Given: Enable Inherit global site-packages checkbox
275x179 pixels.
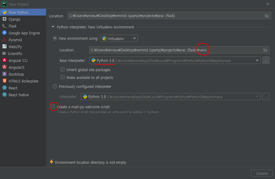Looking at the screenshot, I should pyautogui.click(x=63, y=70).
